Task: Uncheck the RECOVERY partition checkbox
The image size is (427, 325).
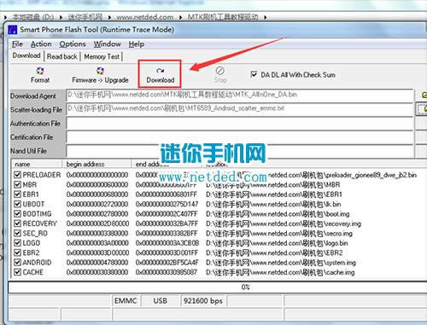Action: (18, 223)
